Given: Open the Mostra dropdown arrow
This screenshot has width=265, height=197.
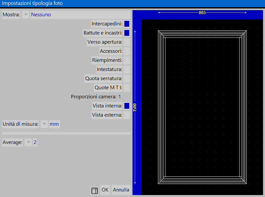Looking at the screenshot, I should click(x=26, y=15).
